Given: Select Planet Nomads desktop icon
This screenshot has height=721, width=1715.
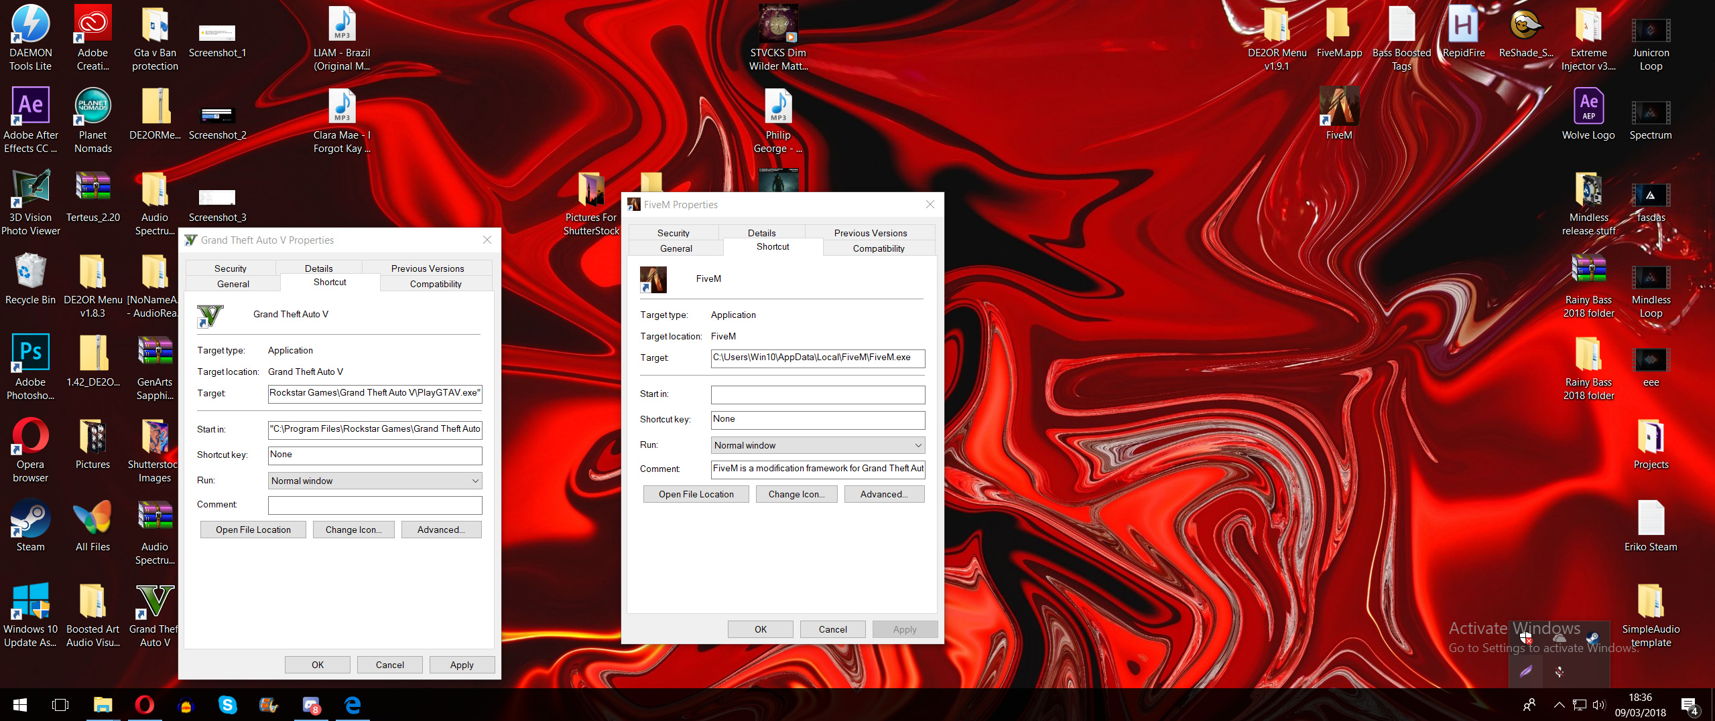Looking at the screenshot, I should (x=92, y=120).
